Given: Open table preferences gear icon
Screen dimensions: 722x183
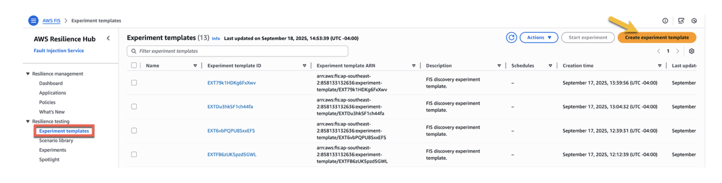Looking at the screenshot, I should (x=691, y=51).
